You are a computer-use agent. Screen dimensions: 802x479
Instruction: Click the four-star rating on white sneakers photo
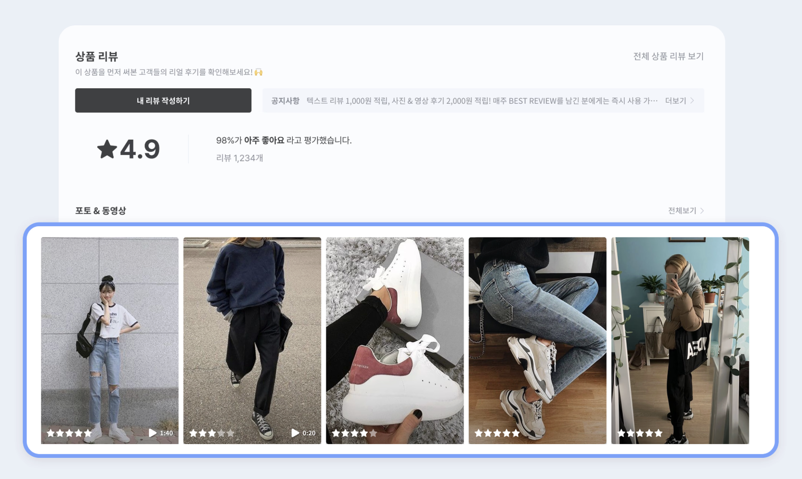[355, 433]
